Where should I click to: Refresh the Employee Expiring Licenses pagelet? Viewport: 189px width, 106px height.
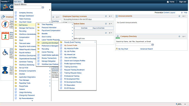tap(106, 16)
